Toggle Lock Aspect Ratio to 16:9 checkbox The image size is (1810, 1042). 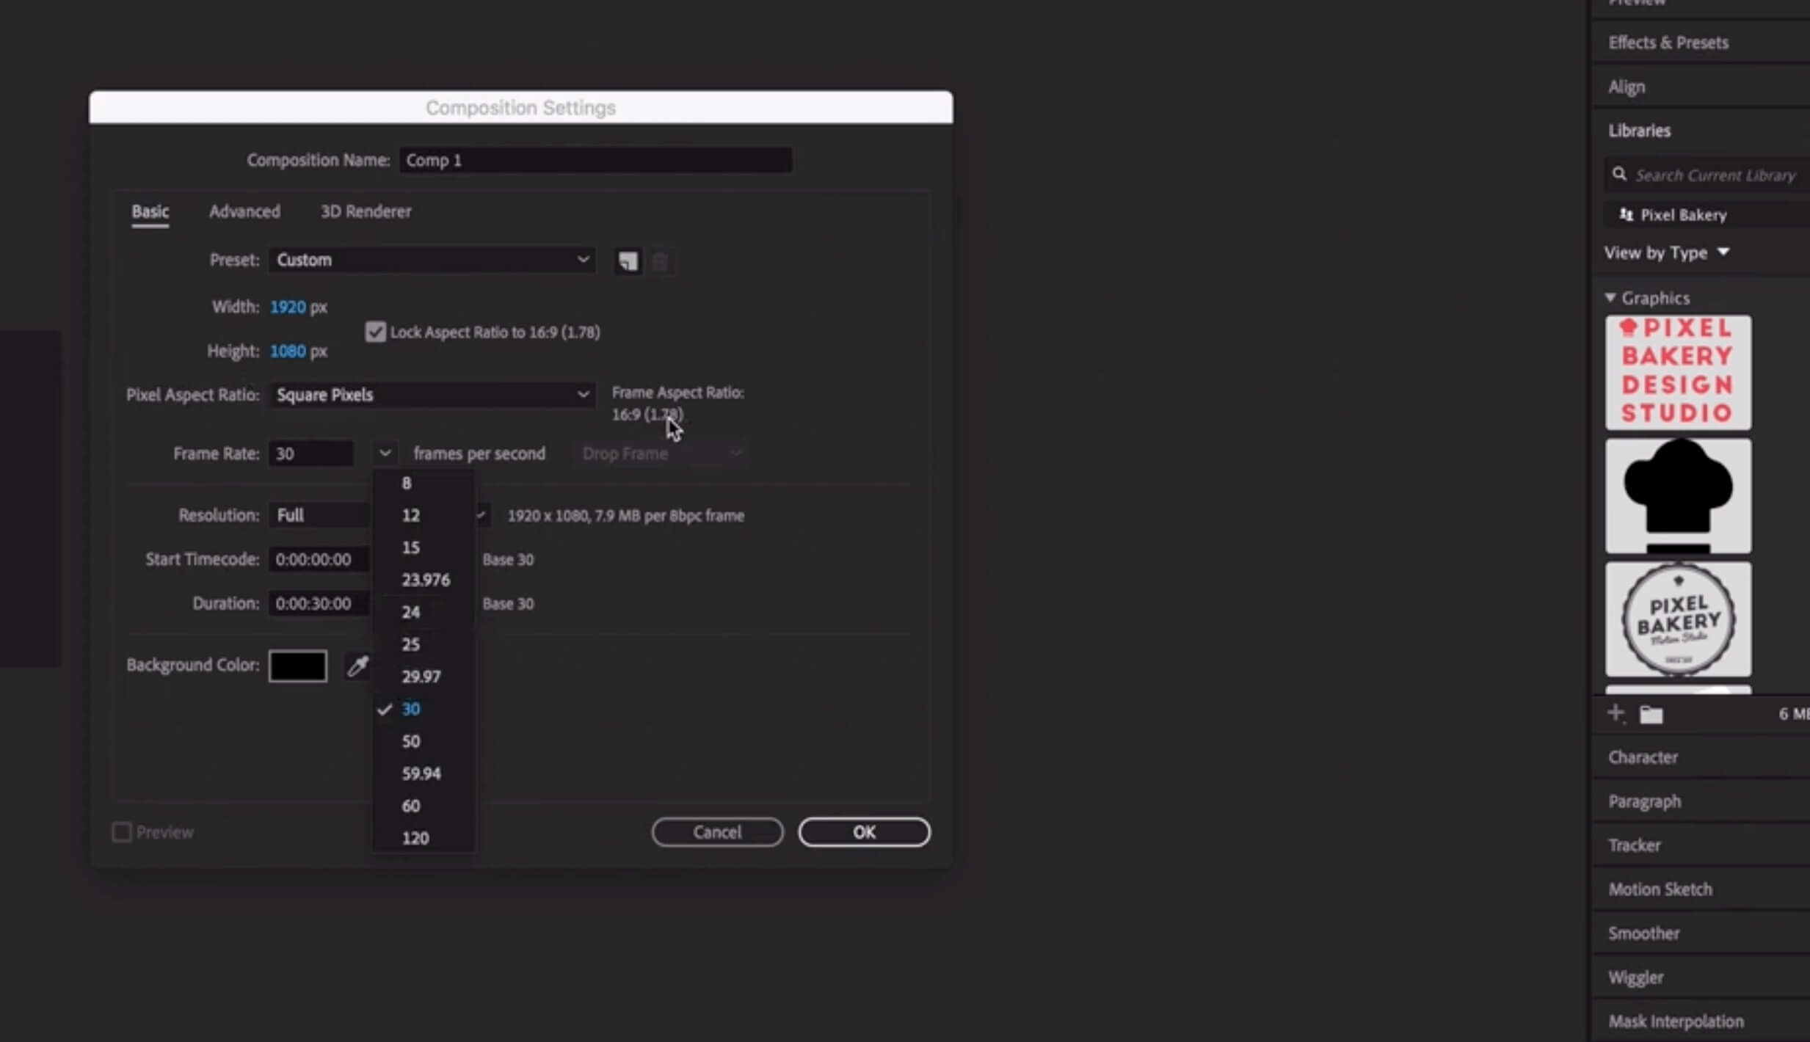(375, 332)
